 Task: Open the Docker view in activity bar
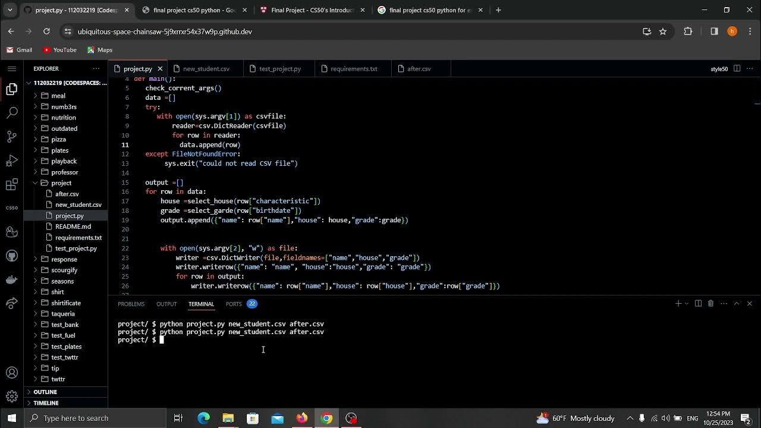click(x=11, y=279)
